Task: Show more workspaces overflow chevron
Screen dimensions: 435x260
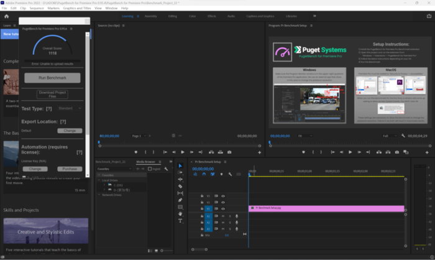Action: tap(314, 16)
